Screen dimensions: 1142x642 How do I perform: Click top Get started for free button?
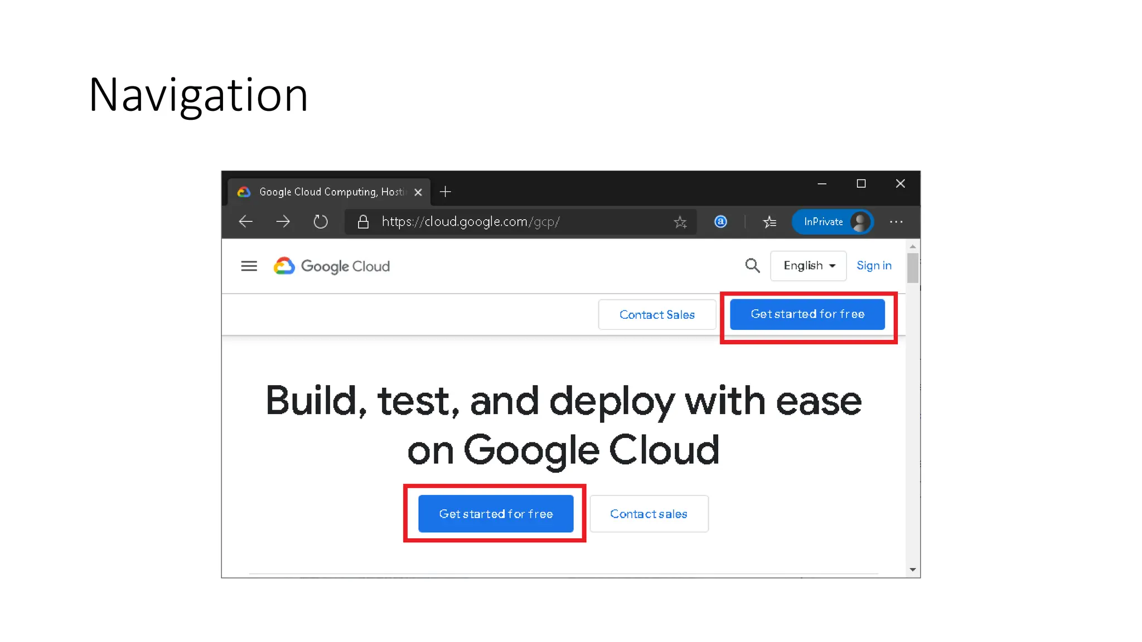coord(807,314)
